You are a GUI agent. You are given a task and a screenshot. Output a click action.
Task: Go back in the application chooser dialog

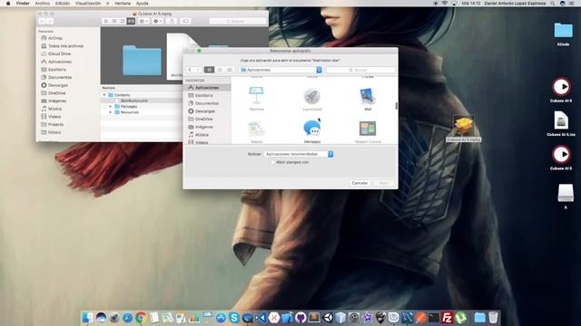click(190, 70)
